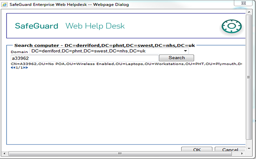Click the Cancel button

point(230,149)
